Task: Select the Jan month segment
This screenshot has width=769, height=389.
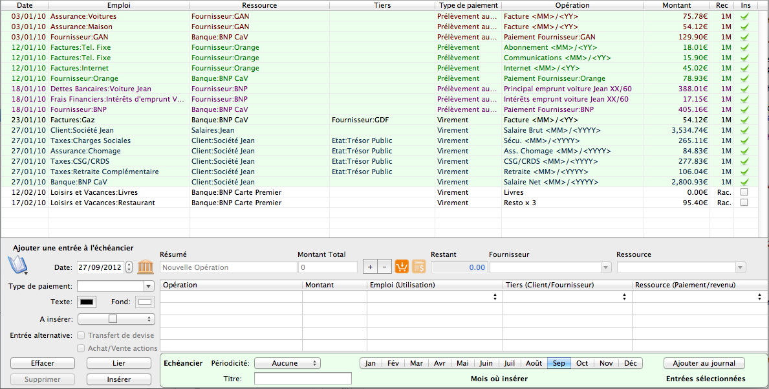Action: tap(371, 363)
